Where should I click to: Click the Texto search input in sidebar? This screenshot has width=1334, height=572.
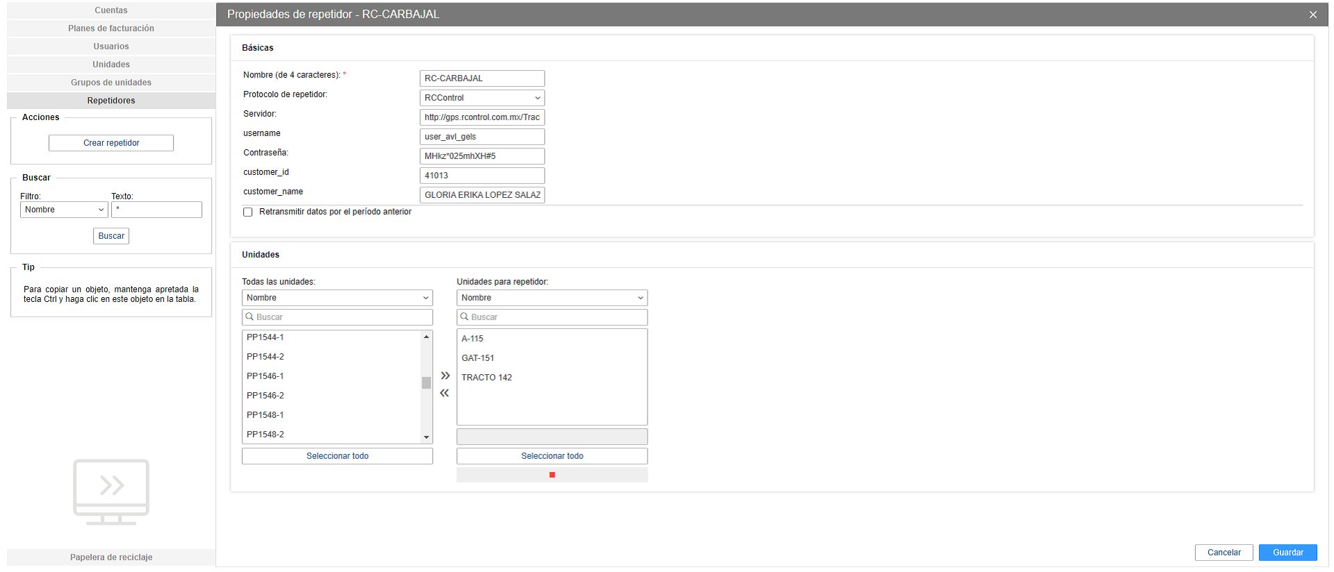156,210
